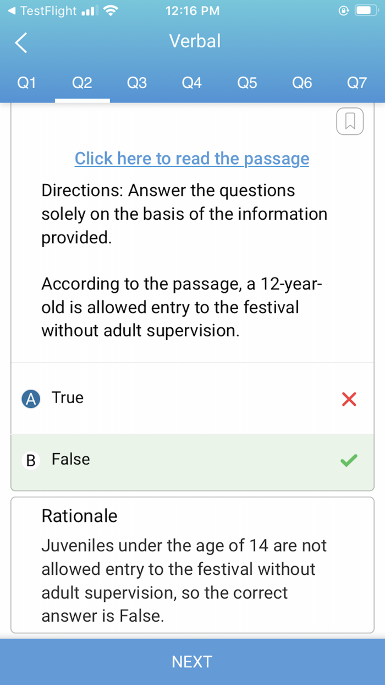
Task: Return to TestFlight app
Action: tap(41, 11)
